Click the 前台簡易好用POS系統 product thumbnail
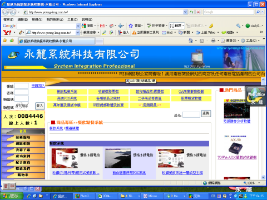This screenshot has width=267, height=200. click(118, 158)
